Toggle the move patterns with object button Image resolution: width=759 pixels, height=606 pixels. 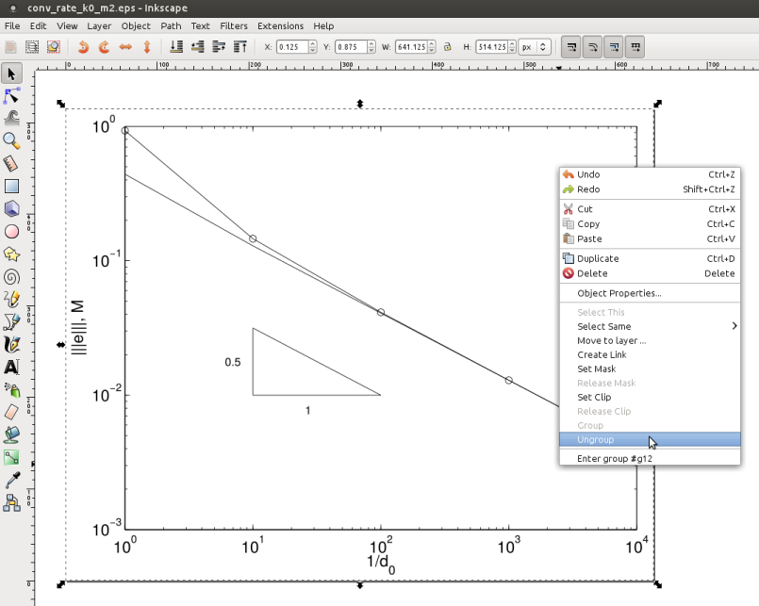[635, 46]
